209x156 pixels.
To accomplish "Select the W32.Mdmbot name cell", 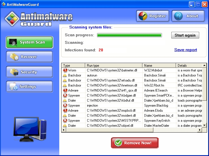I will click(x=159, y=70).
